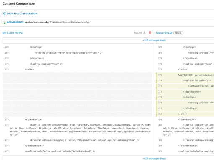This screenshot has width=214, height=160.
Task: Click the Newer badge
Action: [178, 33]
